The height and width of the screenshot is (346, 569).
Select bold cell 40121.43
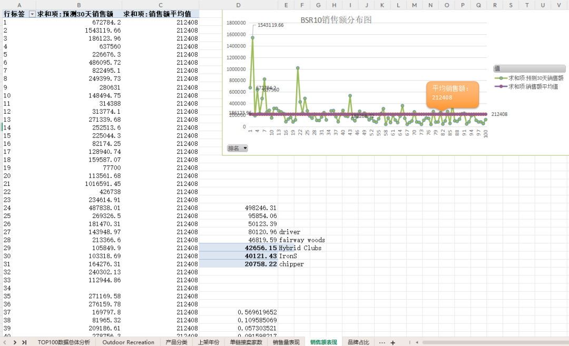click(239, 256)
